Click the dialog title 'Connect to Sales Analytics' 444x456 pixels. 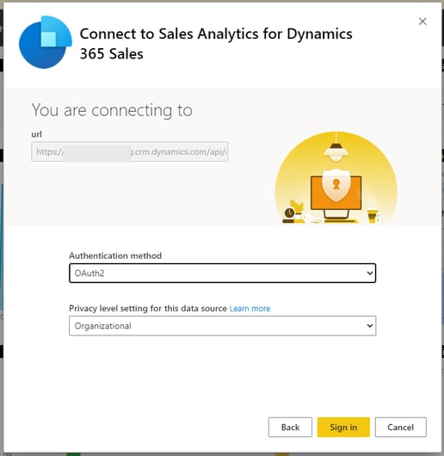pos(216,44)
